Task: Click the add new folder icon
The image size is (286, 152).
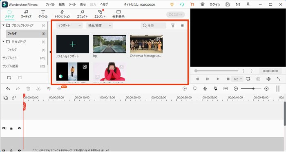Action: (x=9, y=78)
